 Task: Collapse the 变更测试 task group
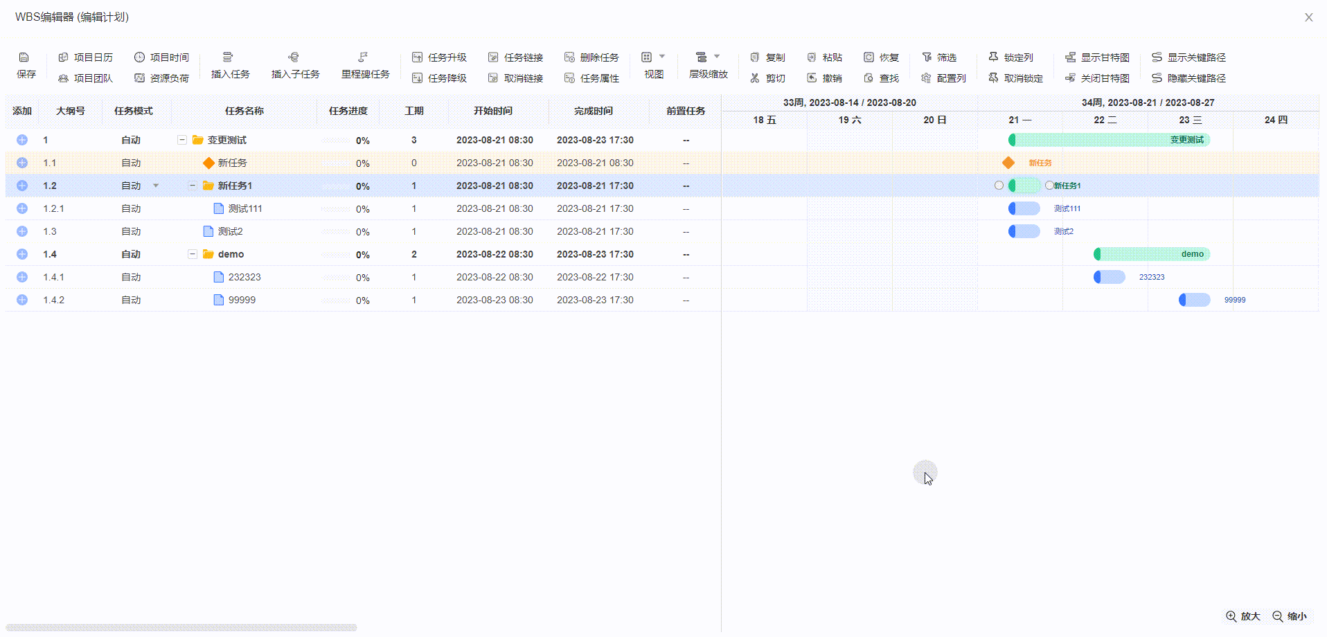(182, 140)
